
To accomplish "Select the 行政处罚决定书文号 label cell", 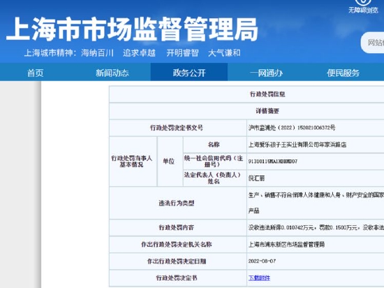I will (x=178, y=128).
